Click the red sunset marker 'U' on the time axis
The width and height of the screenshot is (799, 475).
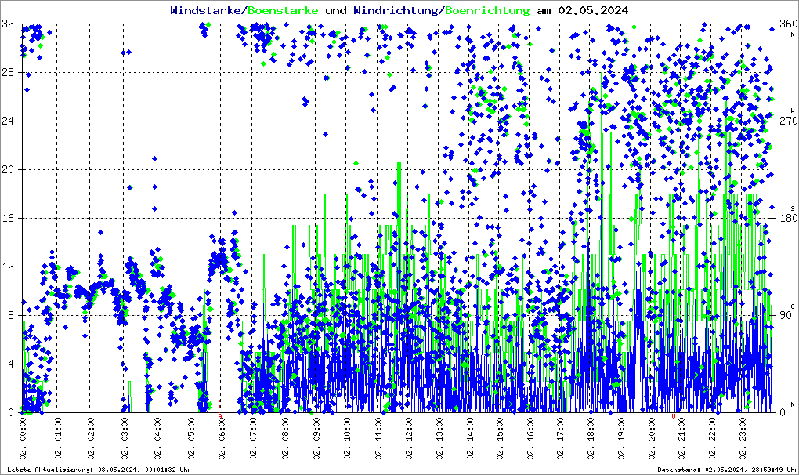tap(674, 416)
